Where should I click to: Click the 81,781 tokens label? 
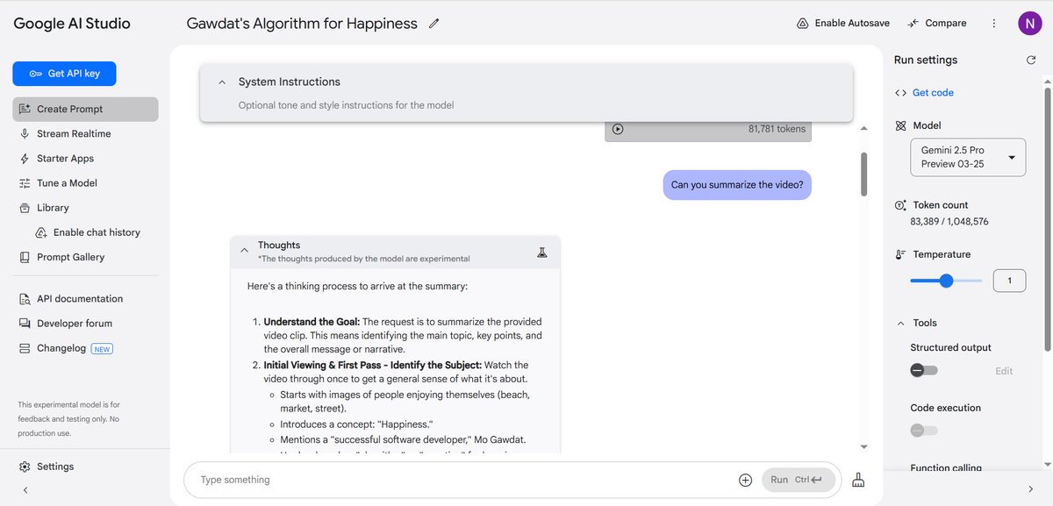(x=777, y=129)
